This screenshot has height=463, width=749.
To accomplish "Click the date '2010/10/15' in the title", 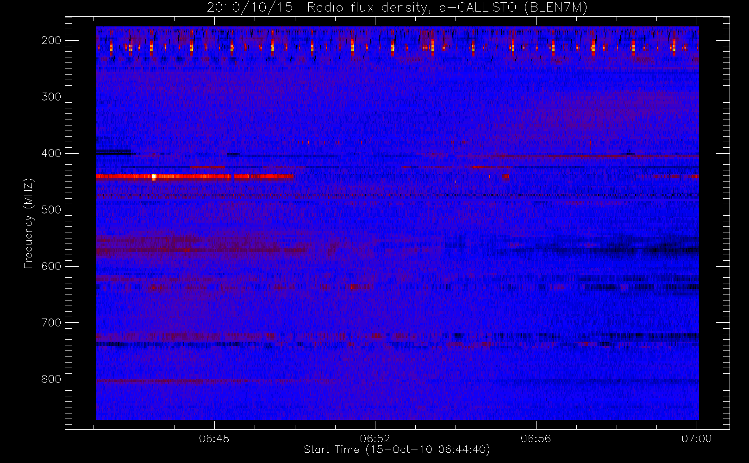I will coord(250,8).
